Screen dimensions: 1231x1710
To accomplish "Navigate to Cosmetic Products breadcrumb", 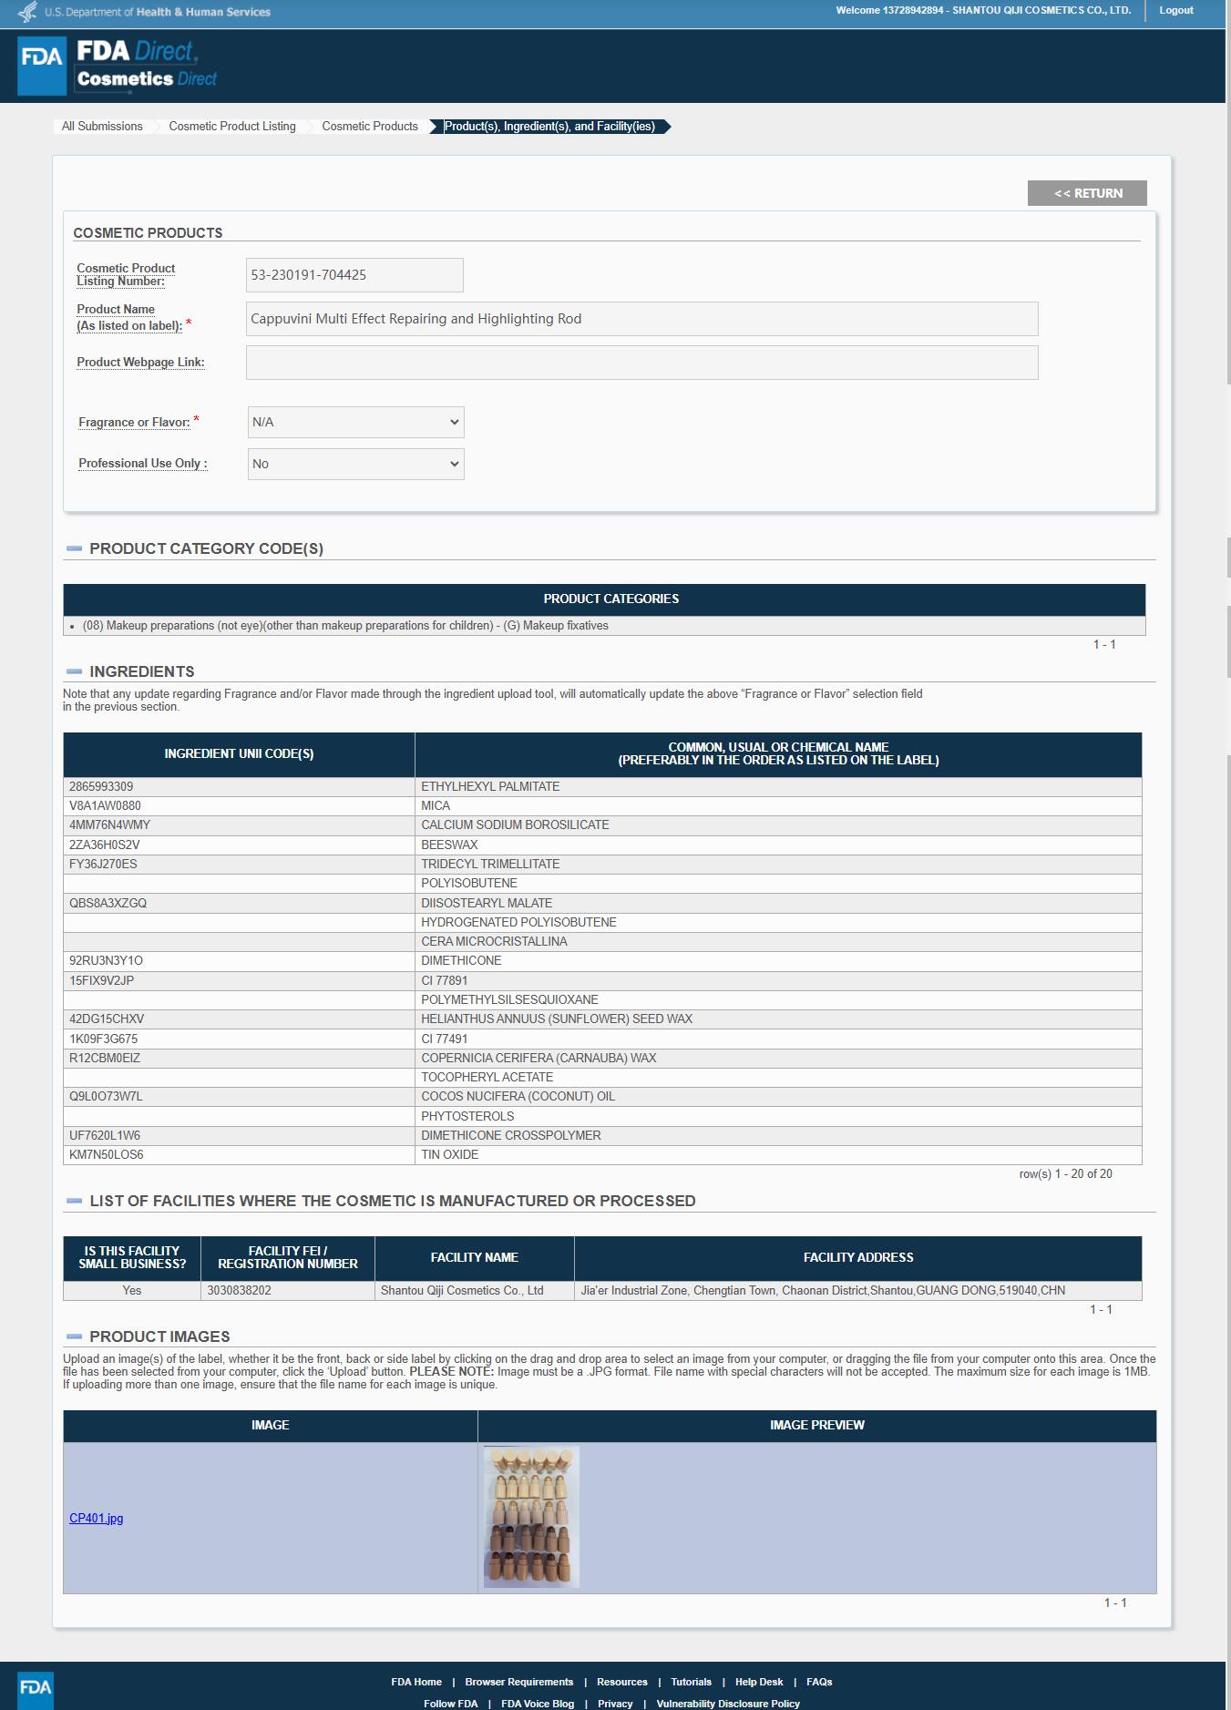I will tap(370, 127).
